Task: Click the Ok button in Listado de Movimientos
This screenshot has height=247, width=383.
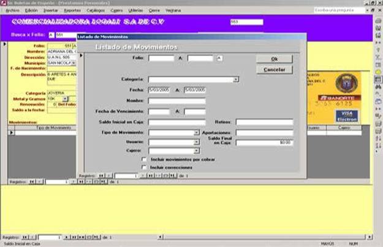Action: point(275,59)
